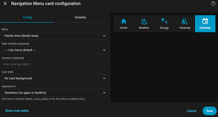Click the Cleaning vacuum icon in preview
Screen dimensions: 218x117
point(185,22)
